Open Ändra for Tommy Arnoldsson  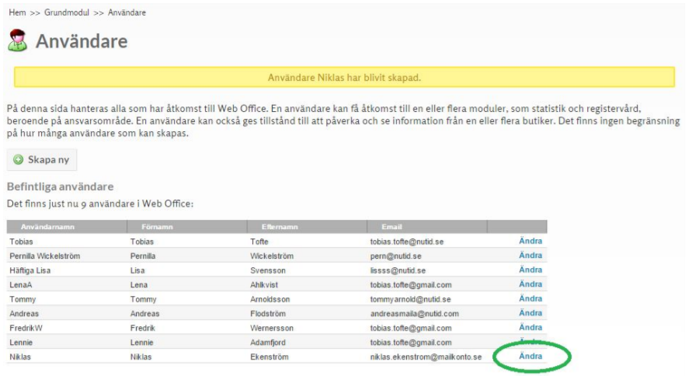[530, 298]
